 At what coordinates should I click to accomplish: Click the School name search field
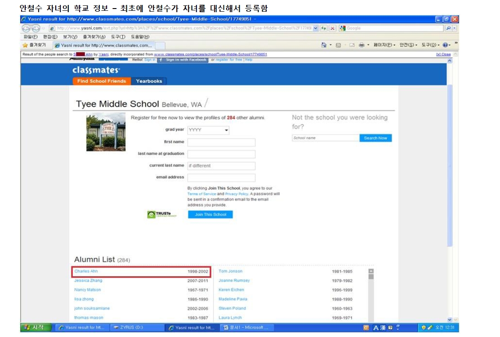tap(326, 138)
